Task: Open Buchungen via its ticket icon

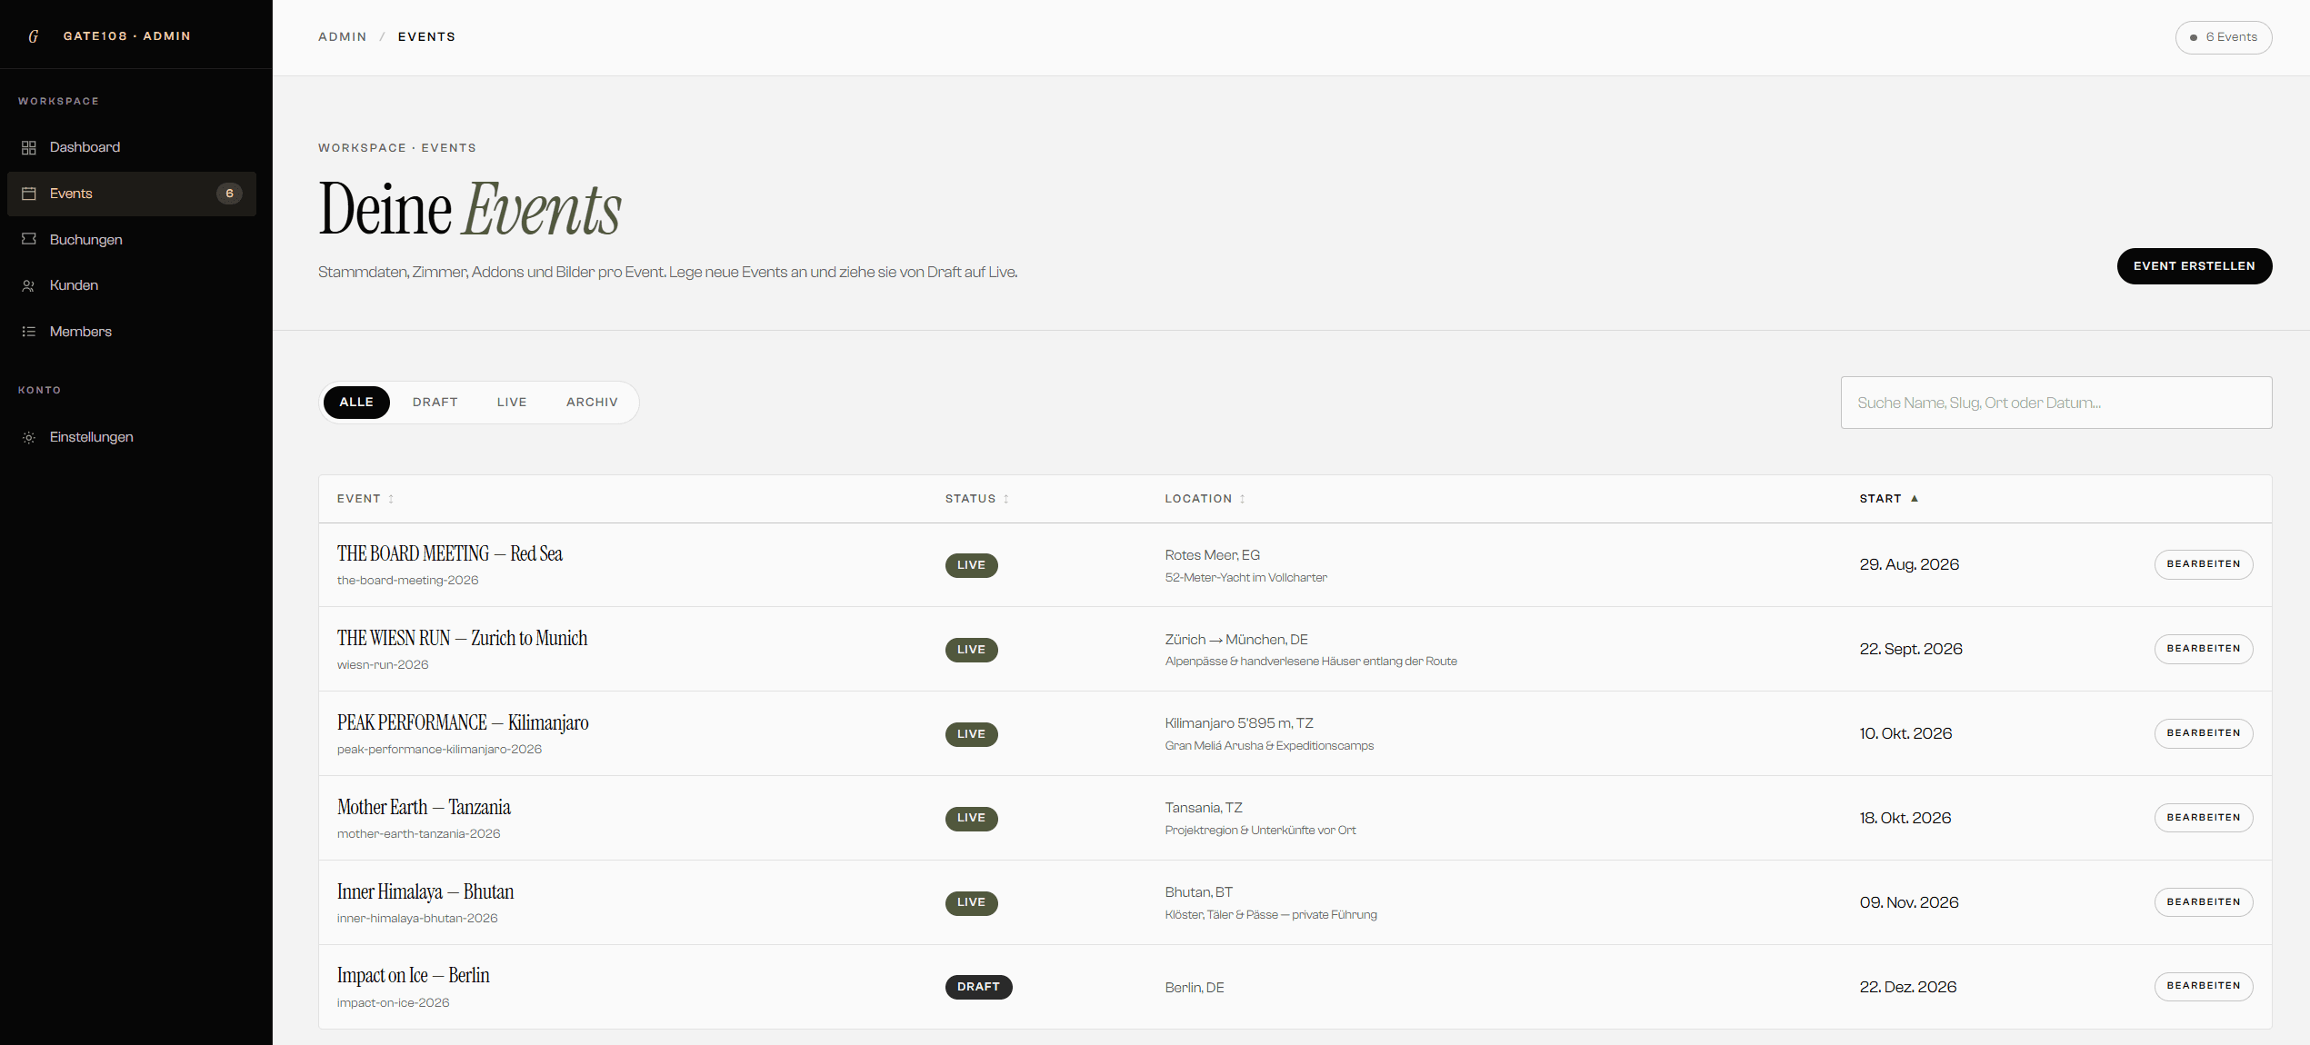Action: point(29,239)
